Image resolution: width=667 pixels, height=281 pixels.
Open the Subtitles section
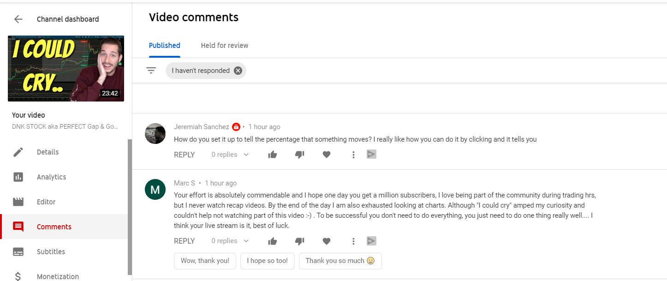point(51,251)
